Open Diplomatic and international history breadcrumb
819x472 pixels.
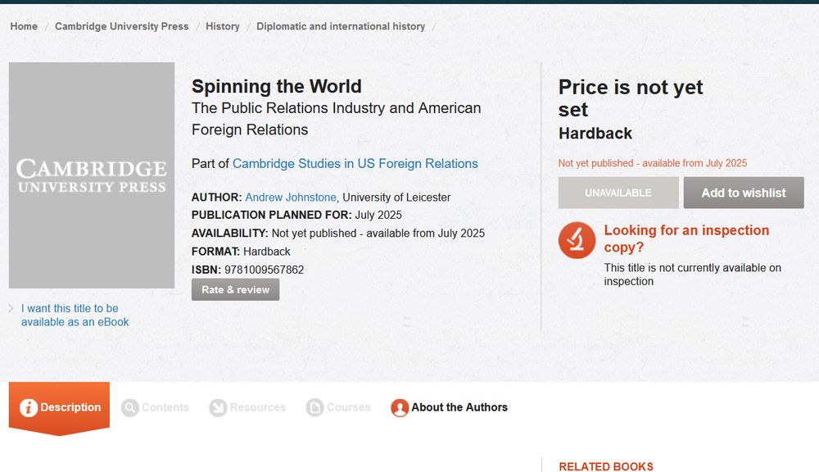[341, 26]
